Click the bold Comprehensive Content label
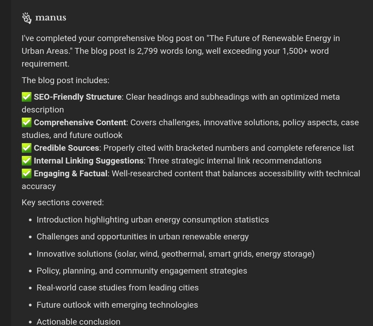 (x=80, y=122)
